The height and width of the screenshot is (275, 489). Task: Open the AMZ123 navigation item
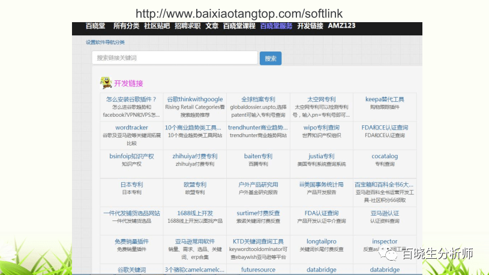tap(341, 26)
